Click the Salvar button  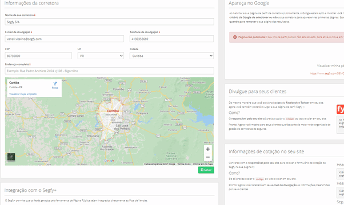click(206, 170)
